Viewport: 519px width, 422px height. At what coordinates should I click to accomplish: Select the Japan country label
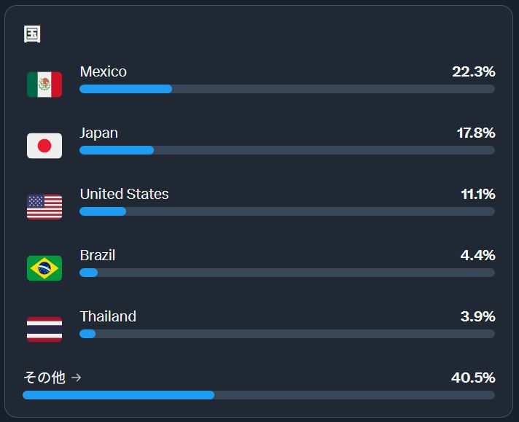[98, 133]
